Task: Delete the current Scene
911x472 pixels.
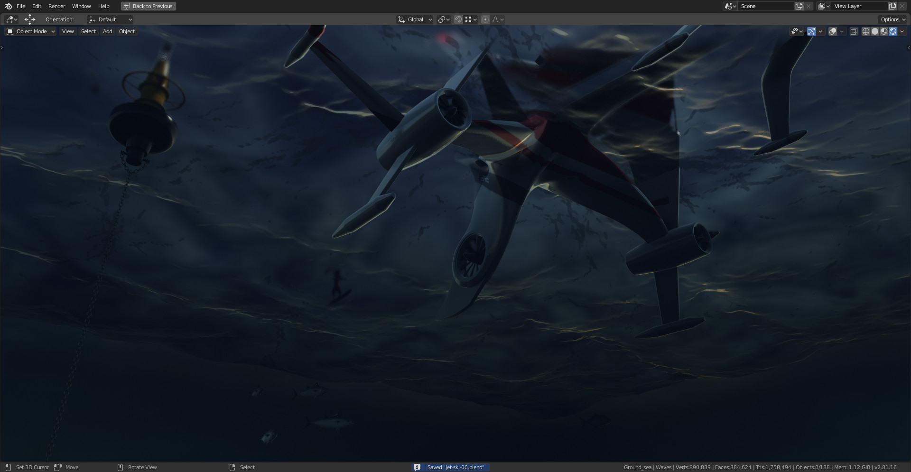Action: 809,6
